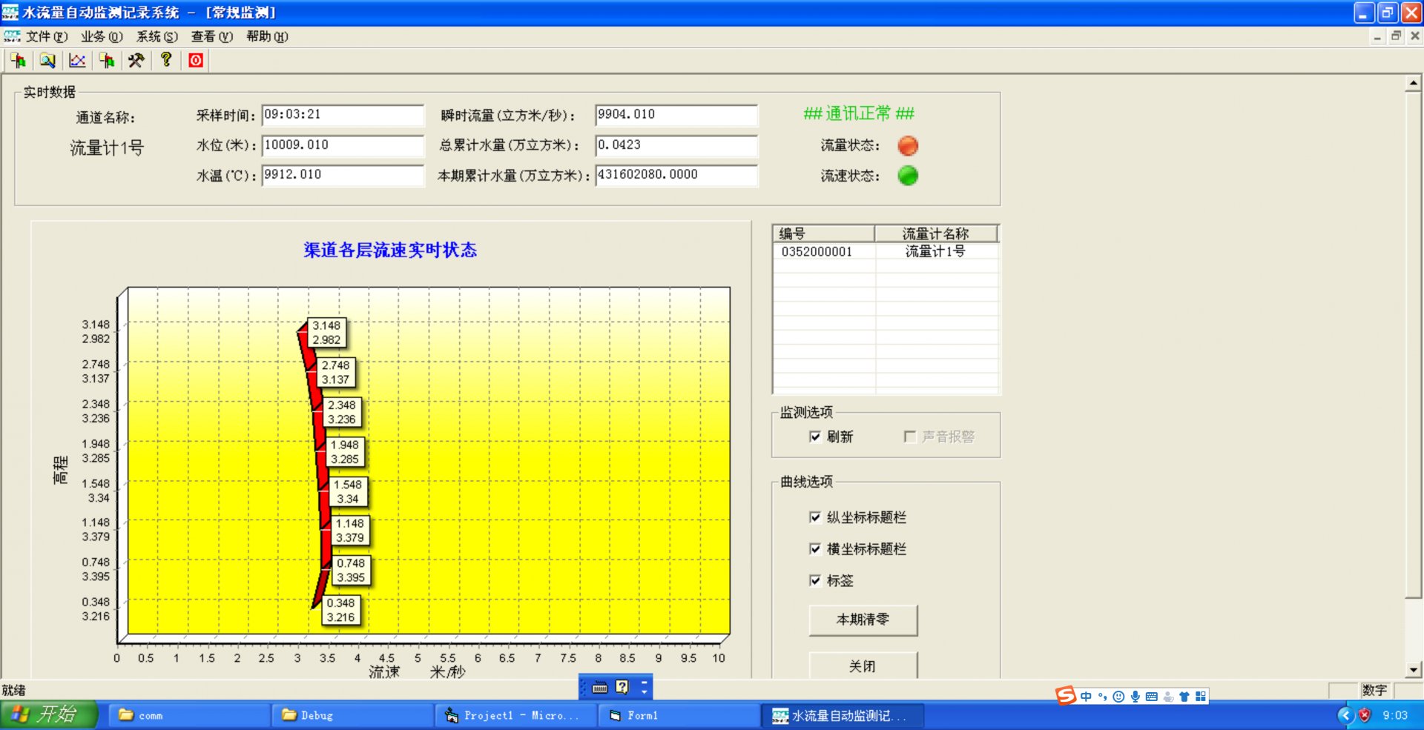The image size is (1424, 730).
Task: Click the 渠道各层流速实时状态 chart title
Action: [x=390, y=250]
